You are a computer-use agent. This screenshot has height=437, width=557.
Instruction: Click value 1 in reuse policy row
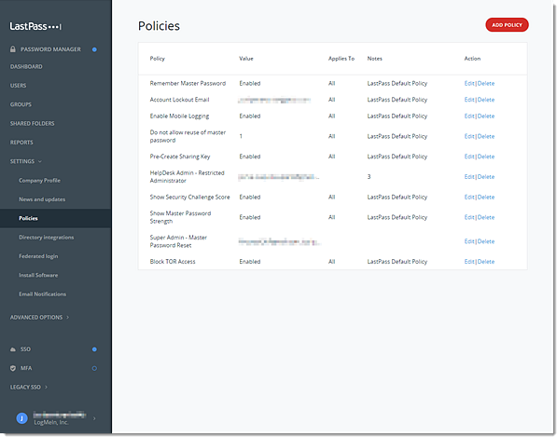tap(241, 136)
